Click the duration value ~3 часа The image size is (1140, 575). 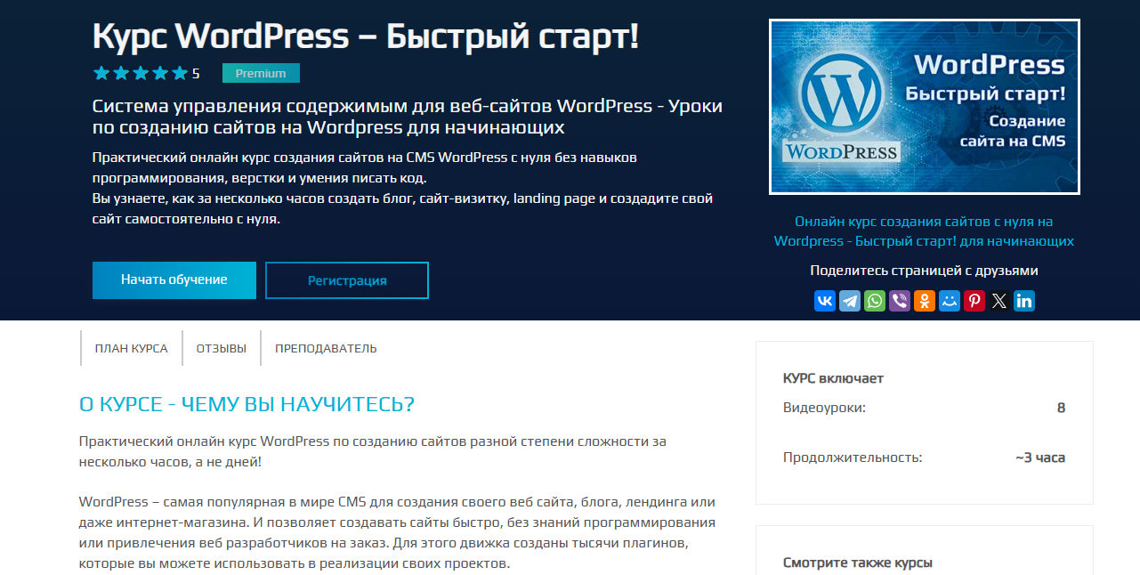click(x=1040, y=458)
